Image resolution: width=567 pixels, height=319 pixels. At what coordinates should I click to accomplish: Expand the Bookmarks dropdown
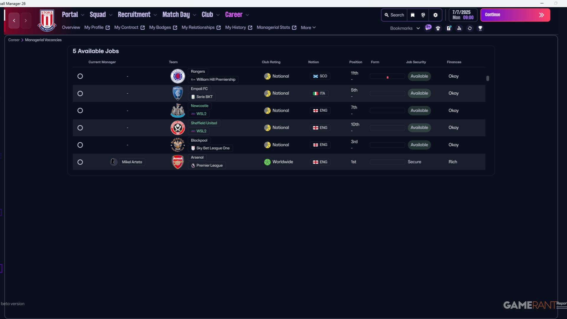click(405, 28)
